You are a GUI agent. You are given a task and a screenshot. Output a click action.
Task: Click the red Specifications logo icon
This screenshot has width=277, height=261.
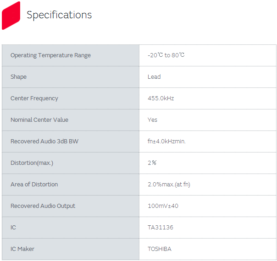(x=11, y=15)
